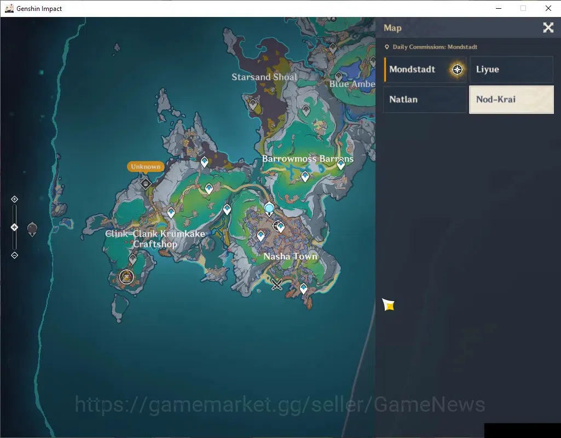Click the crossed swords icon south of Nasha Town
The image size is (561, 438).
click(276, 285)
